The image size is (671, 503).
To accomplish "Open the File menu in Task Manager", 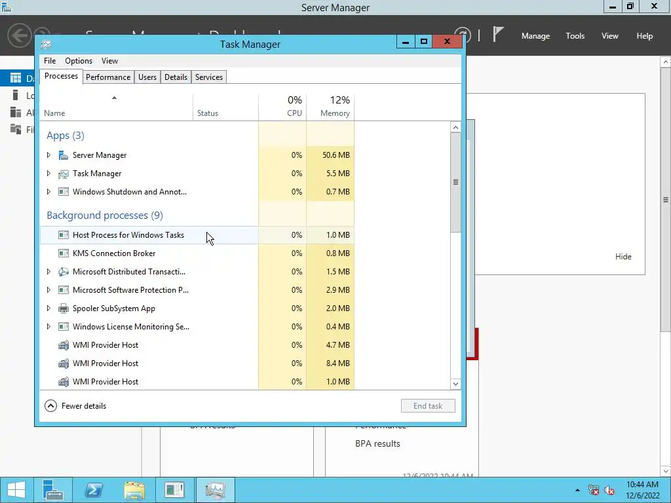I will [50, 61].
